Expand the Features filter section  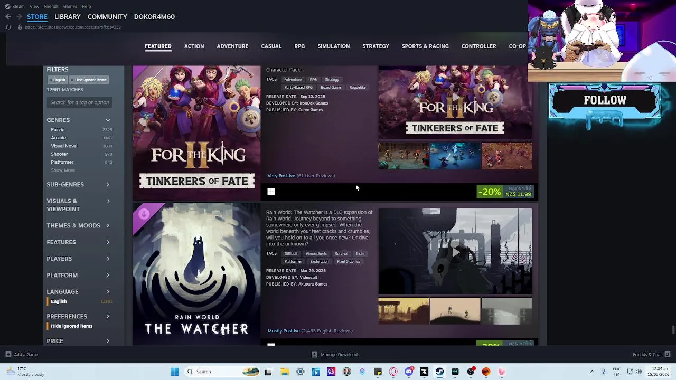coord(79,242)
